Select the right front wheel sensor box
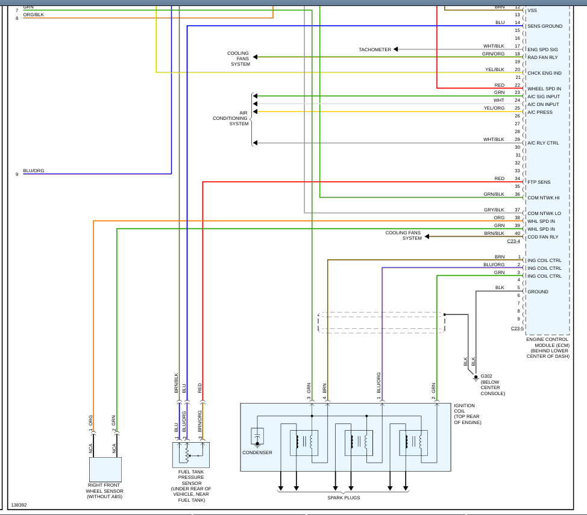587x515 pixels. click(105, 469)
